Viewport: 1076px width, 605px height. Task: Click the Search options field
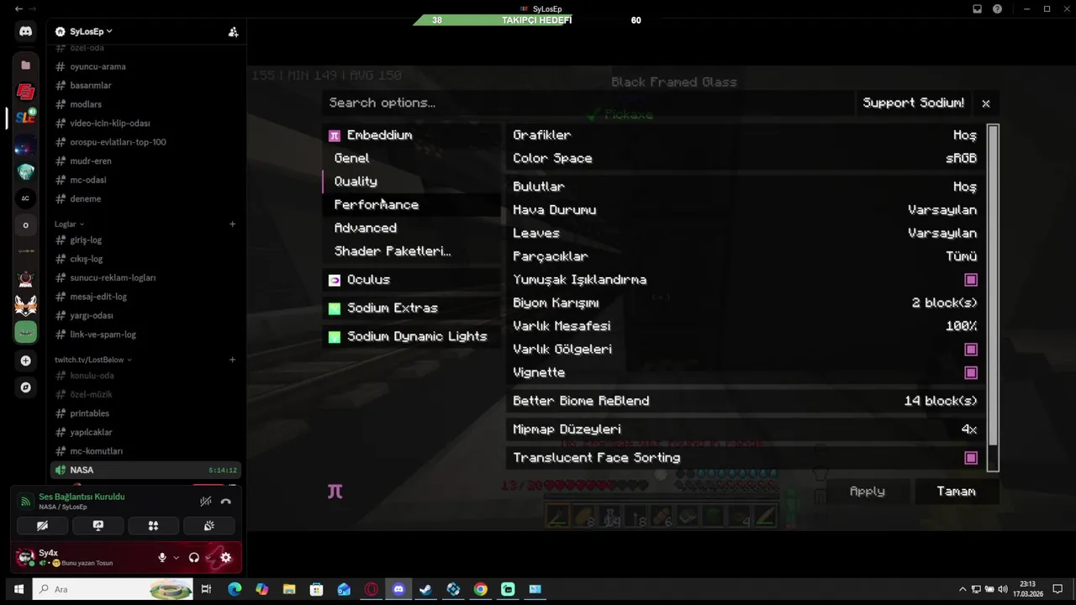587,103
